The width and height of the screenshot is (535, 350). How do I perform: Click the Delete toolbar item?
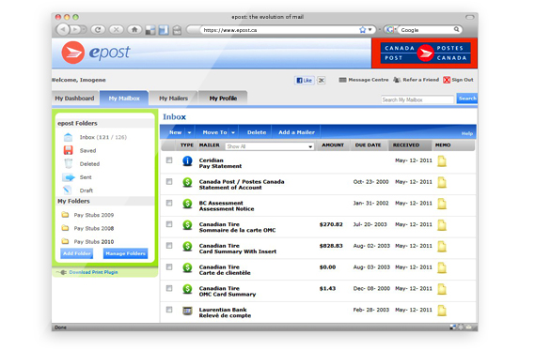tap(257, 132)
